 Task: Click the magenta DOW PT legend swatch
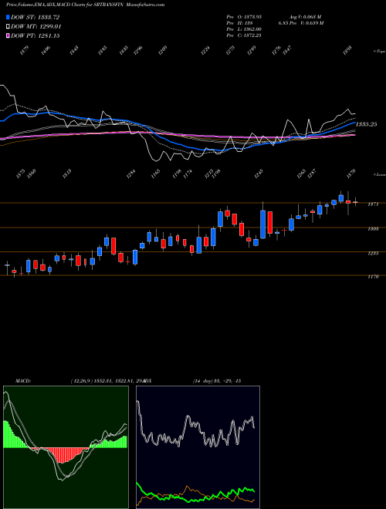(x=8, y=35)
